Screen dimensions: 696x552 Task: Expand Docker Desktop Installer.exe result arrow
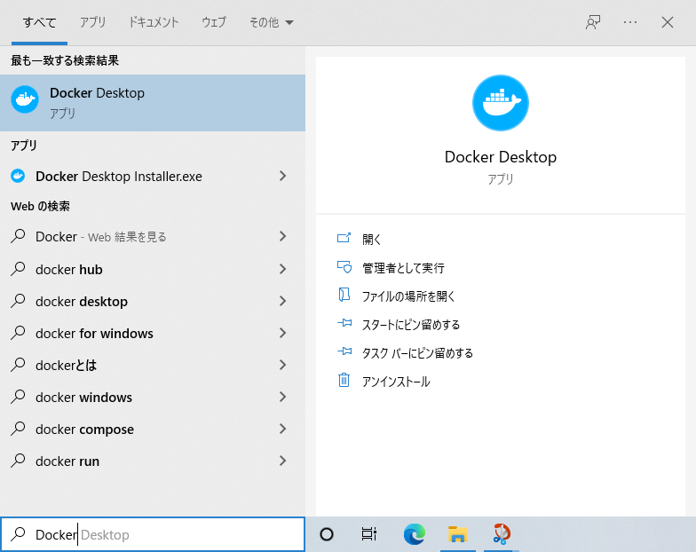tap(282, 177)
